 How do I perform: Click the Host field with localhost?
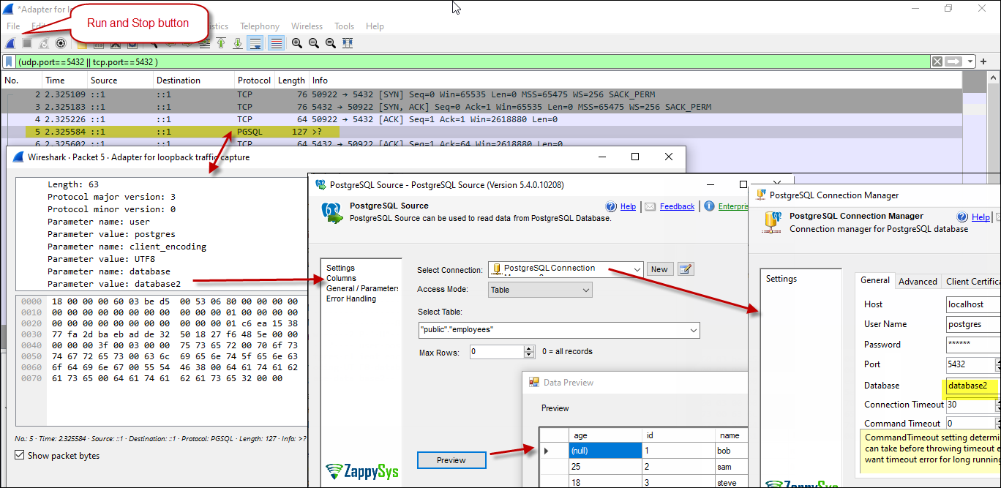(x=972, y=304)
